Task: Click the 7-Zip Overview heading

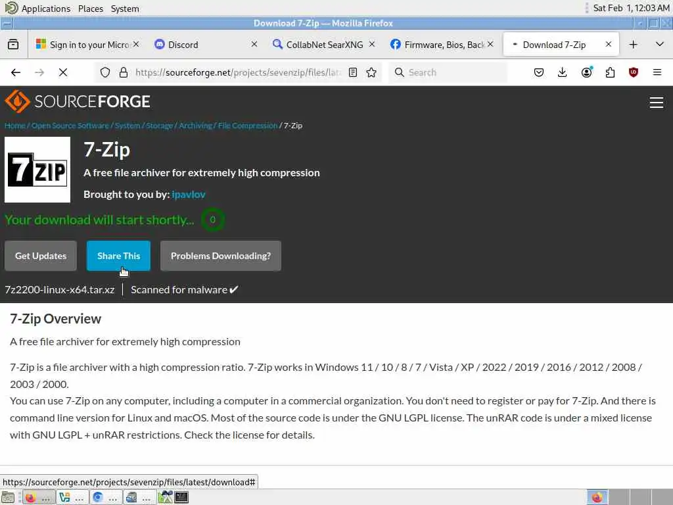Action: (x=55, y=319)
